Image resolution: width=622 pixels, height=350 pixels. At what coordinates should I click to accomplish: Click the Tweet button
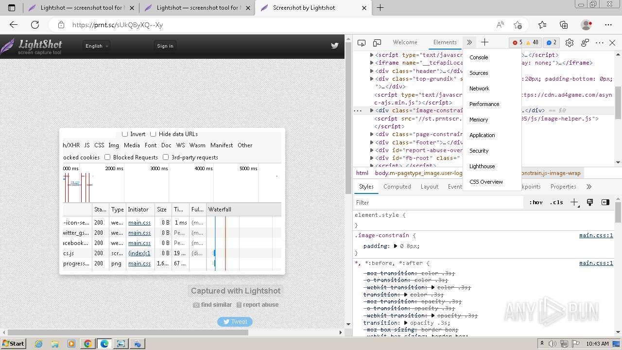click(x=235, y=322)
